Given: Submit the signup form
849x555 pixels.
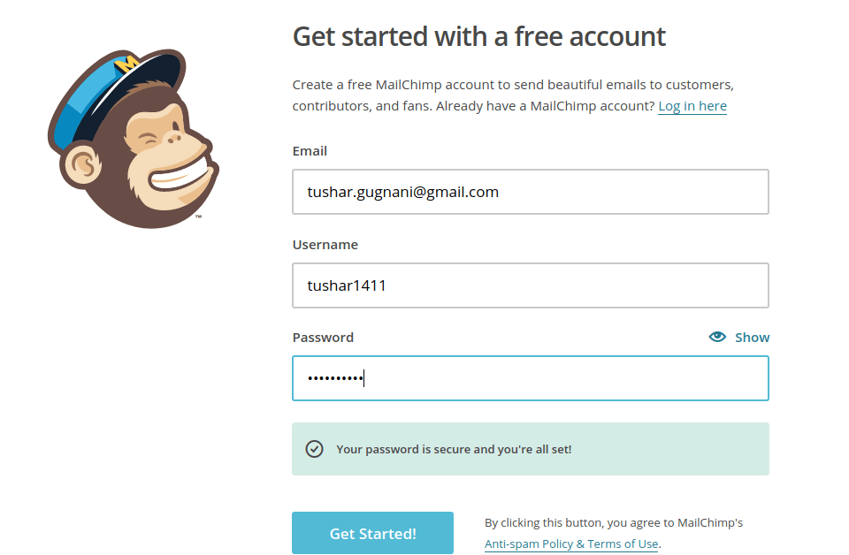Looking at the screenshot, I should [x=372, y=533].
